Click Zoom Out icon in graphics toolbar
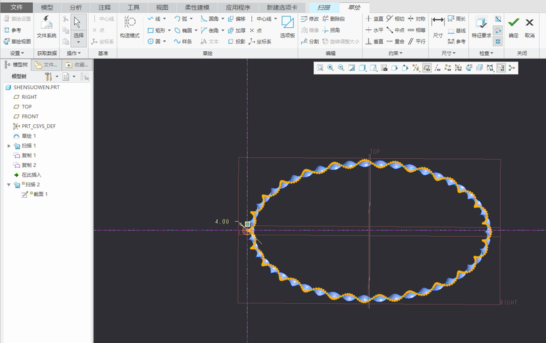Image resolution: width=546 pixels, height=343 pixels. click(x=341, y=68)
